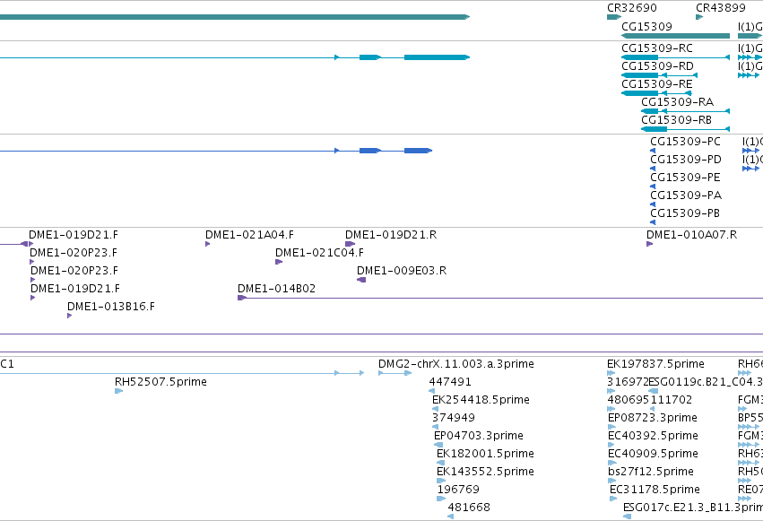Select protein CG15309-PB

coord(685,213)
